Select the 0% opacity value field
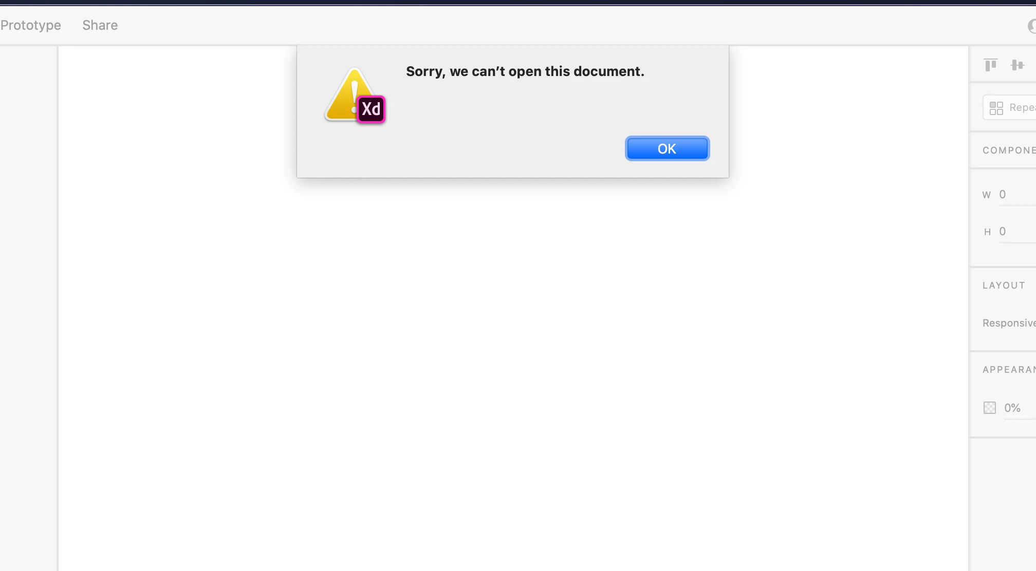The width and height of the screenshot is (1036, 571). (x=1020, y=408)
